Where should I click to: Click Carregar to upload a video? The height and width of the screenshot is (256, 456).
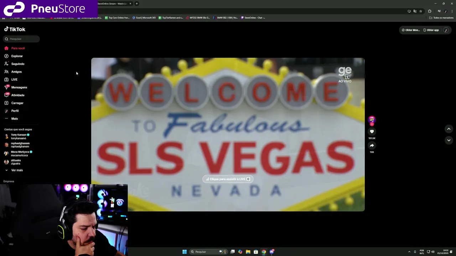(x=14, y=103)
